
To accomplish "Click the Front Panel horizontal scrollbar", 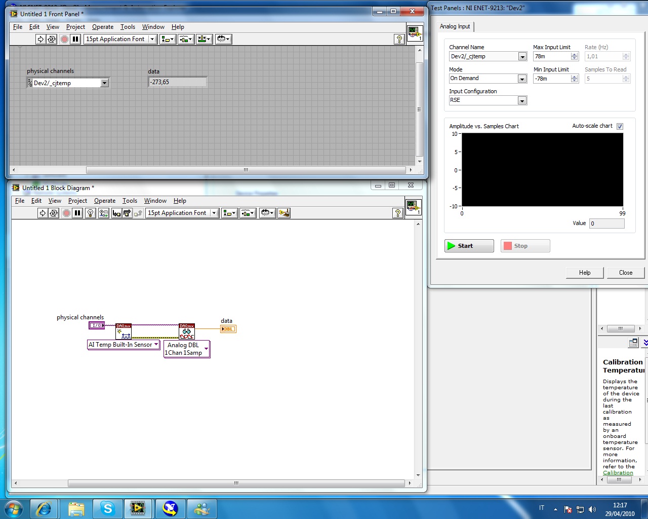I will [246, 170].
